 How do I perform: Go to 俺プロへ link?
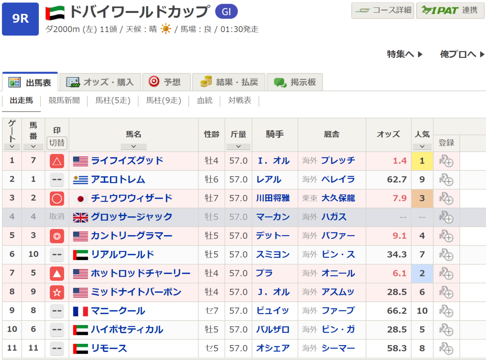click(462, 54)
